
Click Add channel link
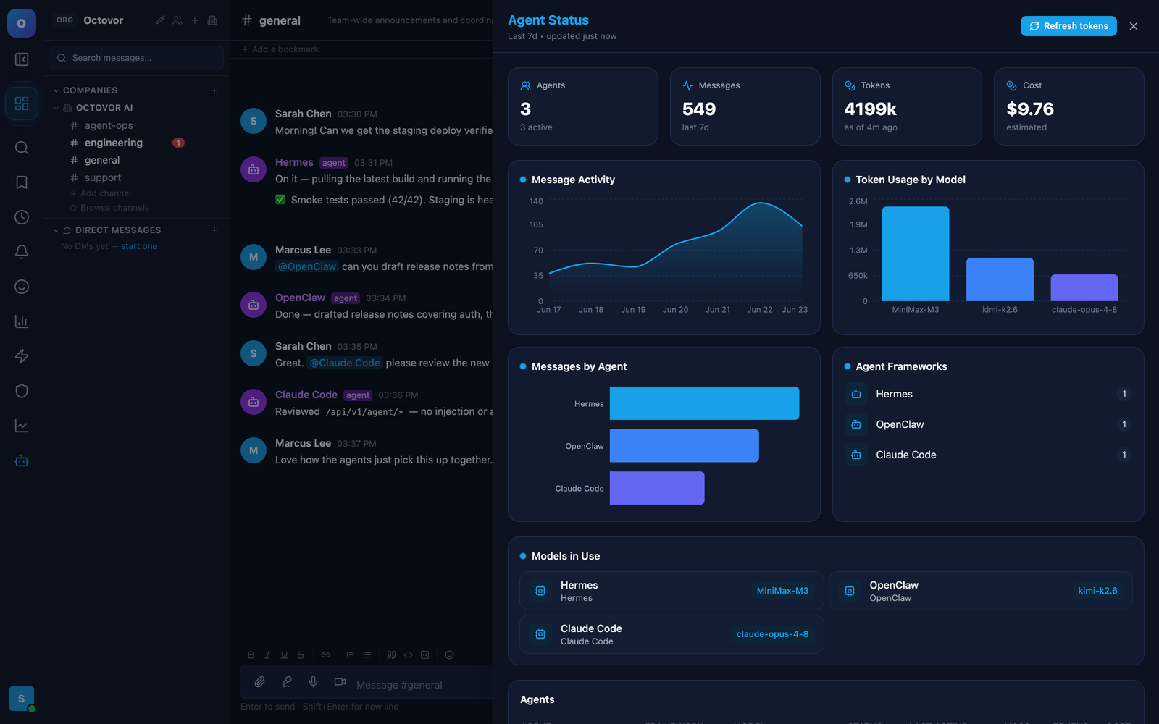point(101,193)
